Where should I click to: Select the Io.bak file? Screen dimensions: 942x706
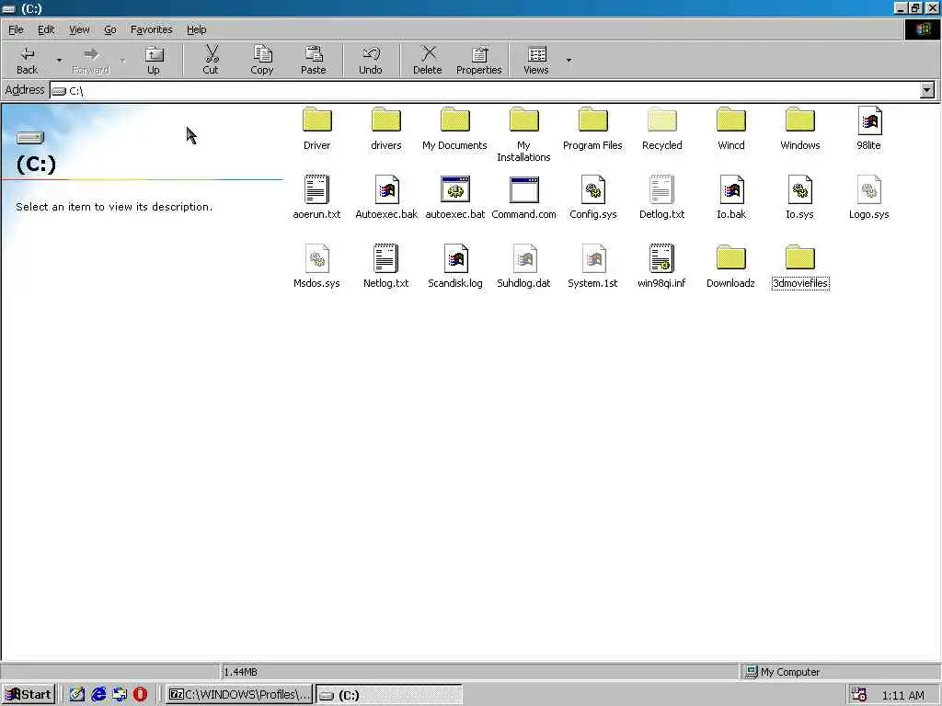731,198
